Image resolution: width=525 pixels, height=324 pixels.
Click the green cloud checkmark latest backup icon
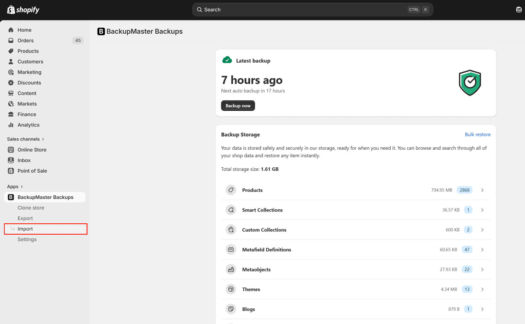(x=227, y=60)
